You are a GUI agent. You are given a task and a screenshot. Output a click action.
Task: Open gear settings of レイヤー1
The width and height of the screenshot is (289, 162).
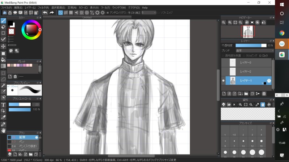269,81
